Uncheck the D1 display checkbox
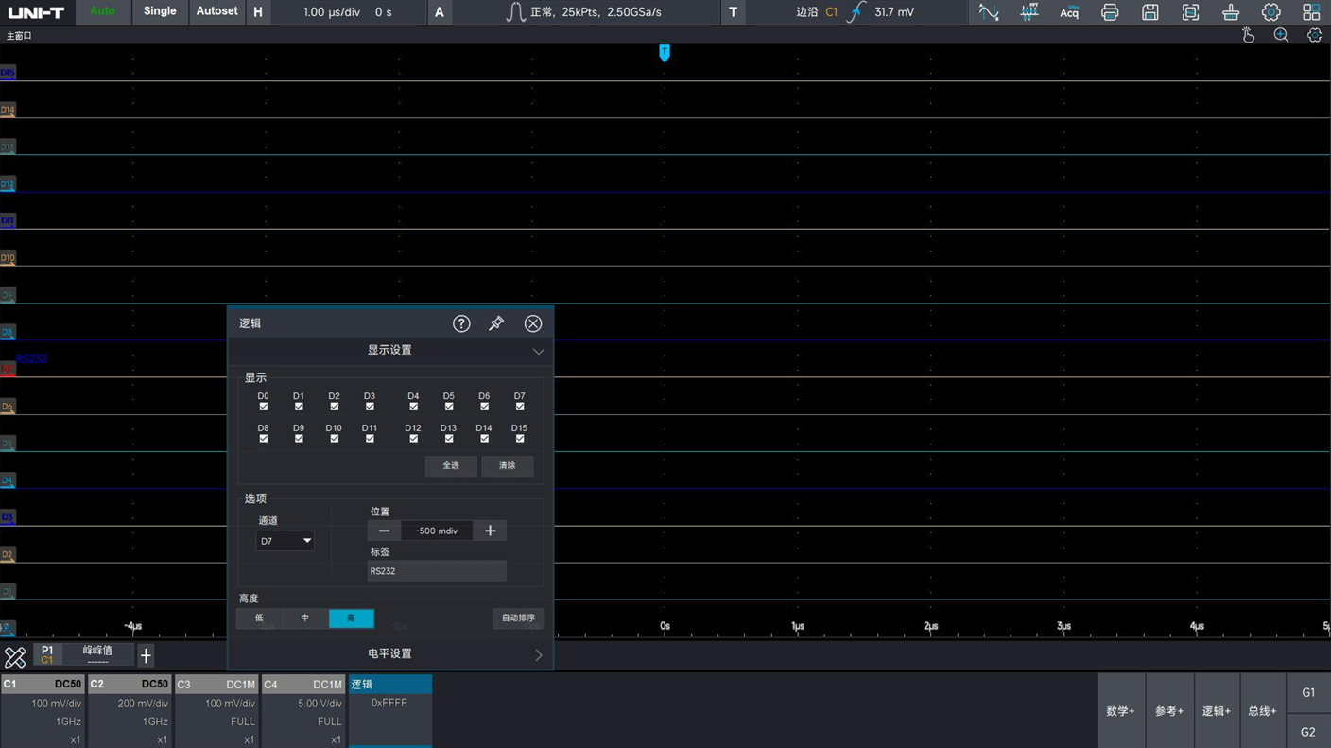Viewport: 1331px width, 748px height. pos(299,407)
